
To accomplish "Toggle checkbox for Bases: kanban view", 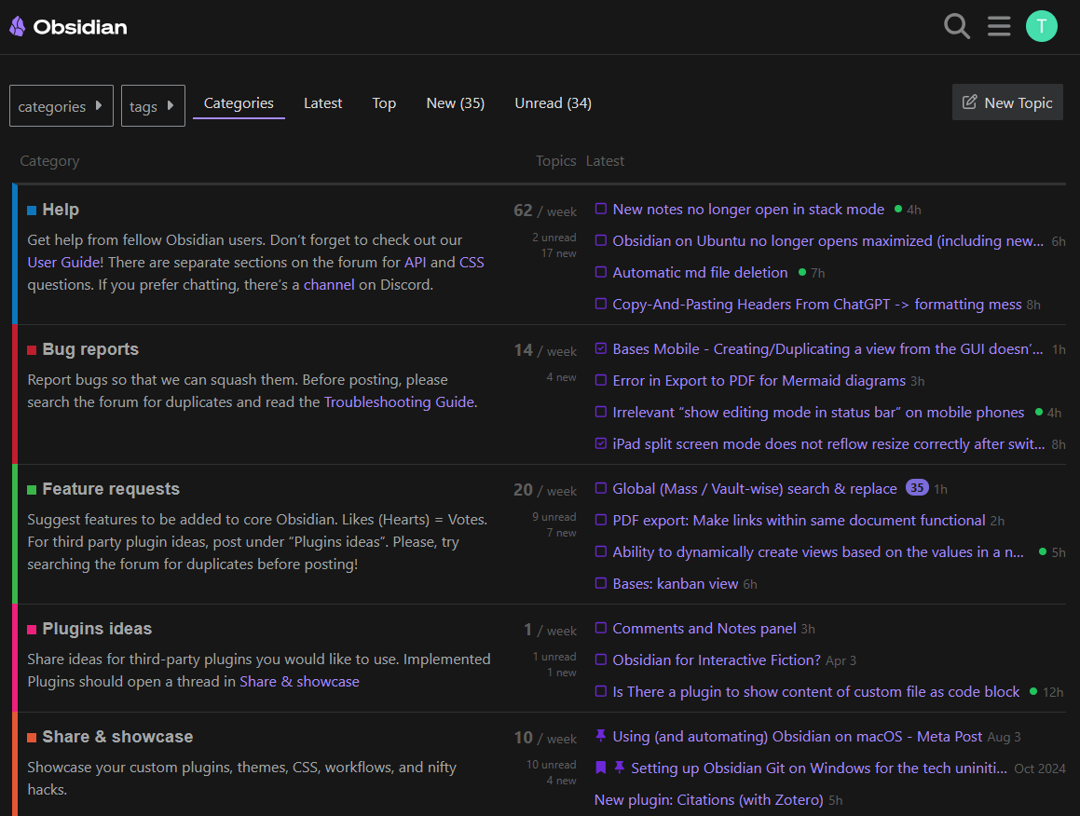I will [601, 583].
